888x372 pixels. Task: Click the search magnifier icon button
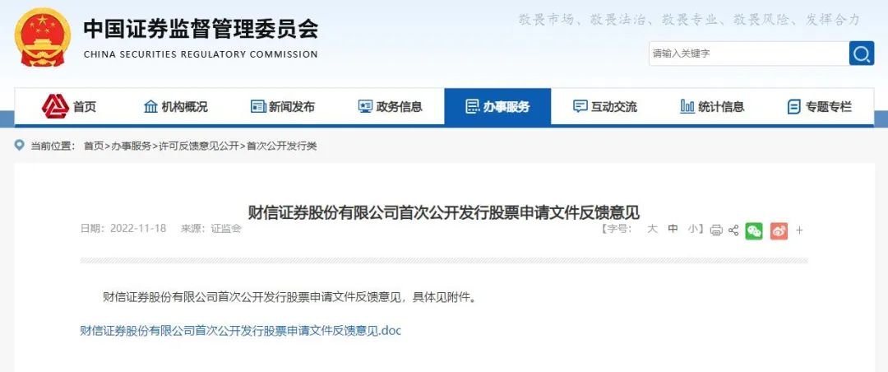[x=862, y=53]
